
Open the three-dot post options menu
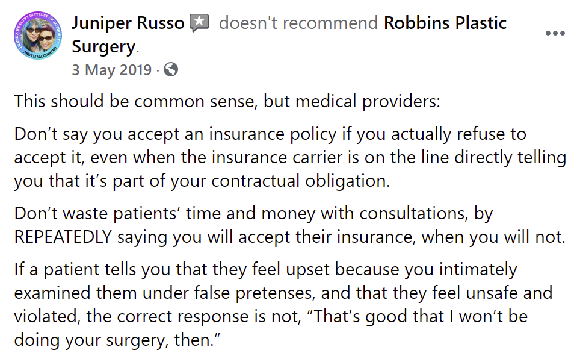pyautogui.click(x=554, y=34)
